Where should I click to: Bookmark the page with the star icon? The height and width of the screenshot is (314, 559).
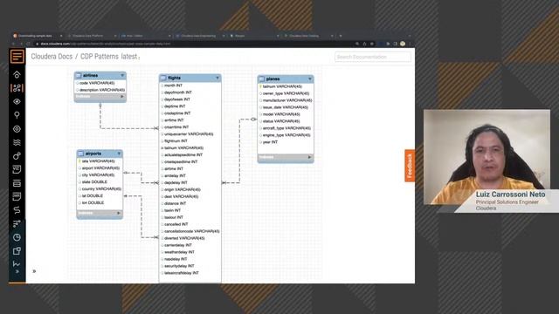[x=372, y=44]
